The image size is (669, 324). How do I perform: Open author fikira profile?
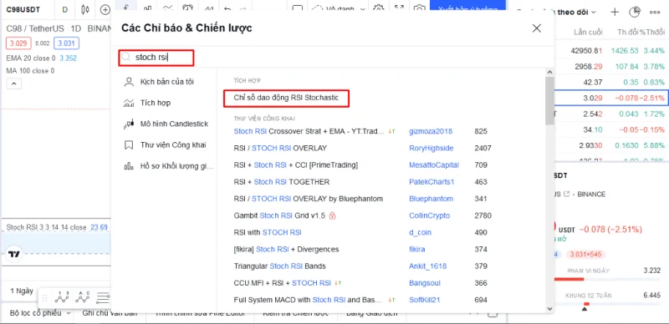tap(416, 250)
